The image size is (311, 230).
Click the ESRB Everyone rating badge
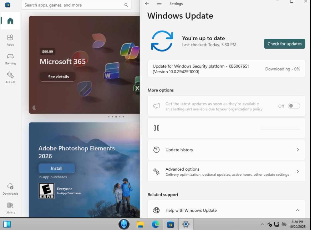click(x=46, y=191)
